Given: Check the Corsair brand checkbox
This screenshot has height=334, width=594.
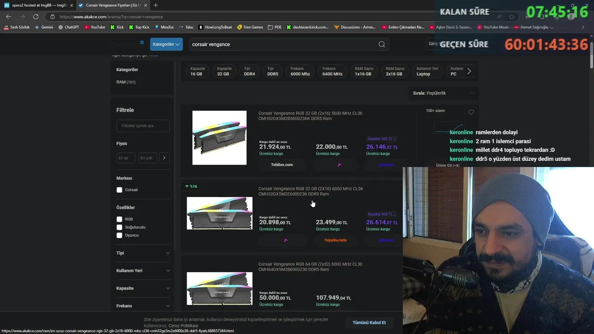Looking at the screenshot, I should pos(119,190).
